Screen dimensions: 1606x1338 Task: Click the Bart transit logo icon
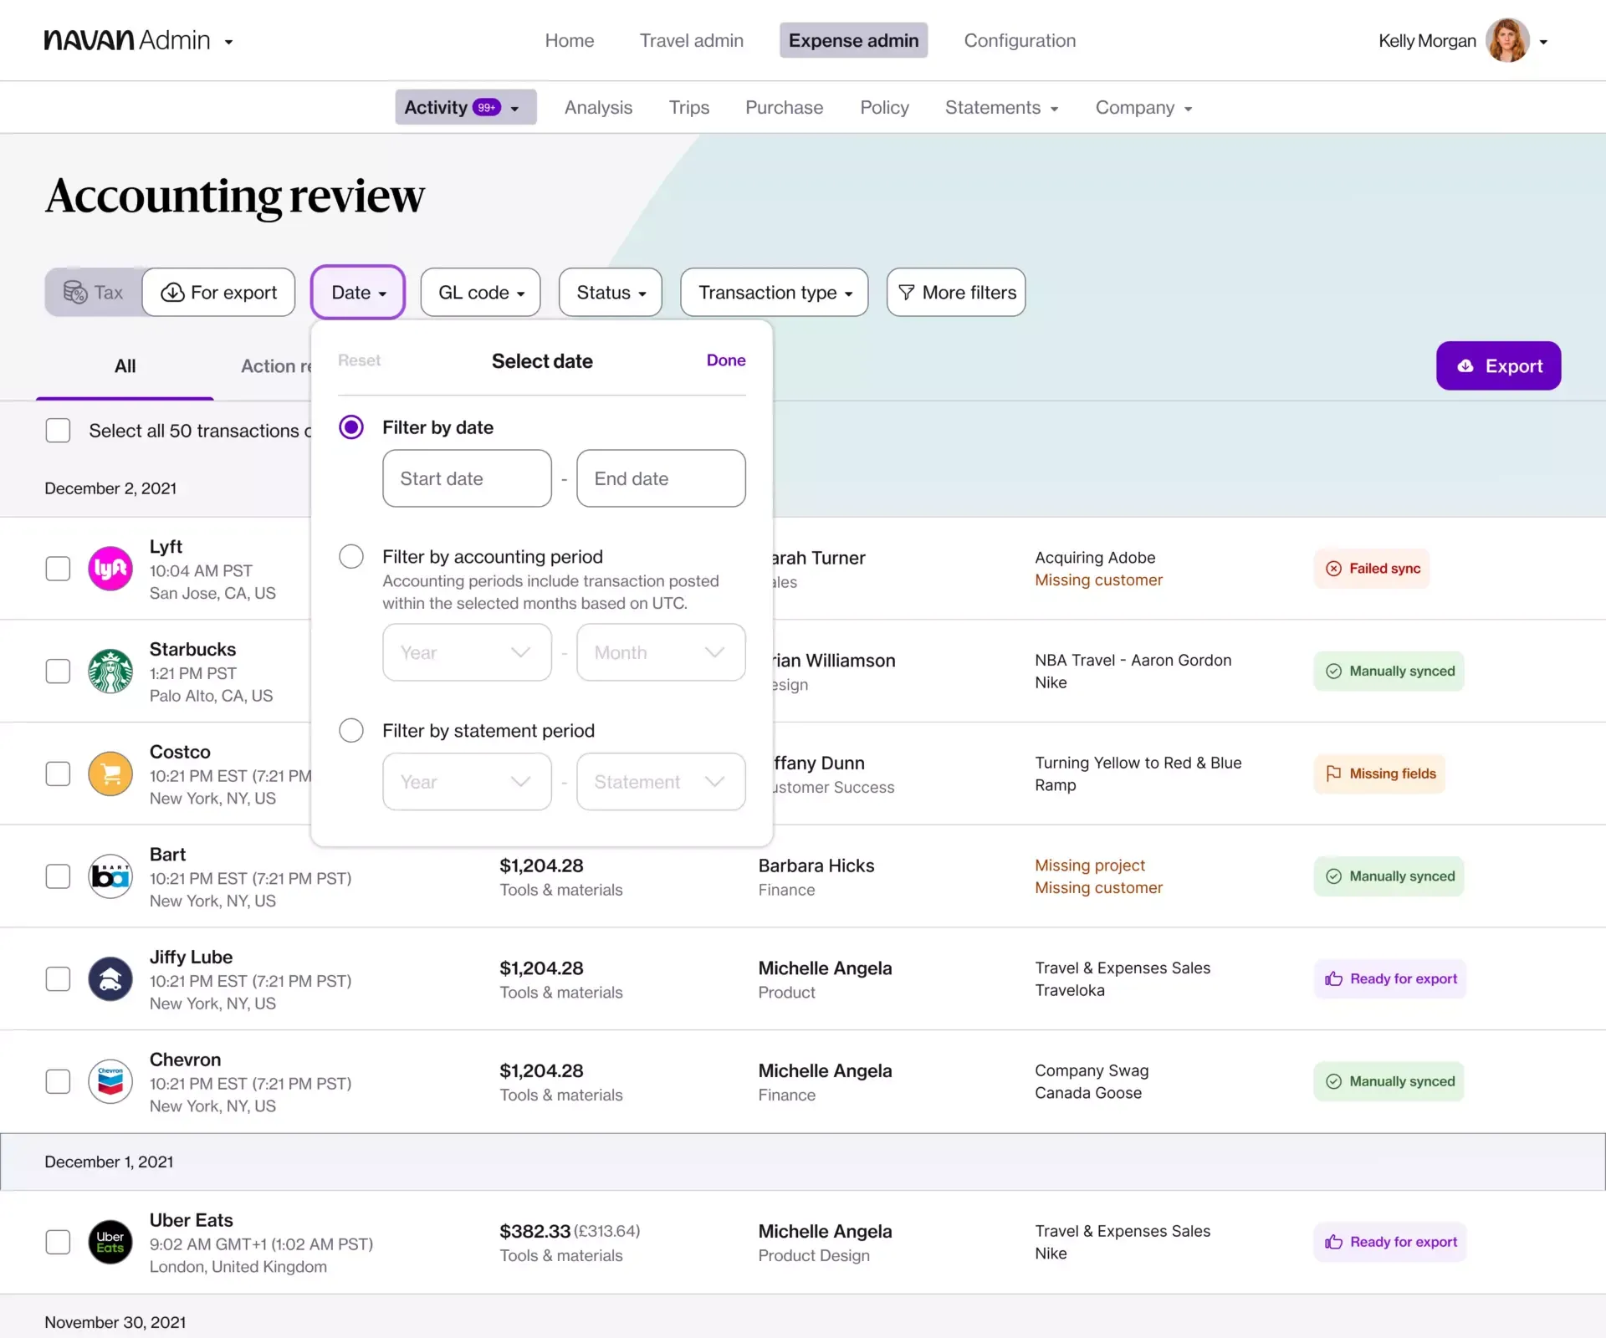(110, 876)
